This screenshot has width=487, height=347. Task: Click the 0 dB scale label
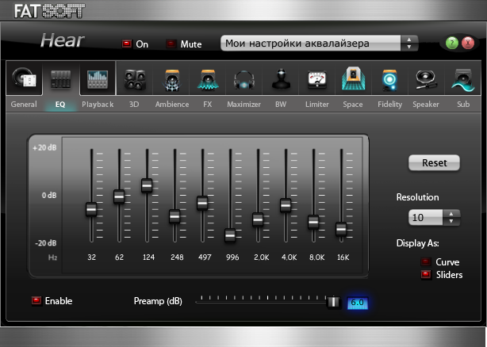tap(49, 196)
